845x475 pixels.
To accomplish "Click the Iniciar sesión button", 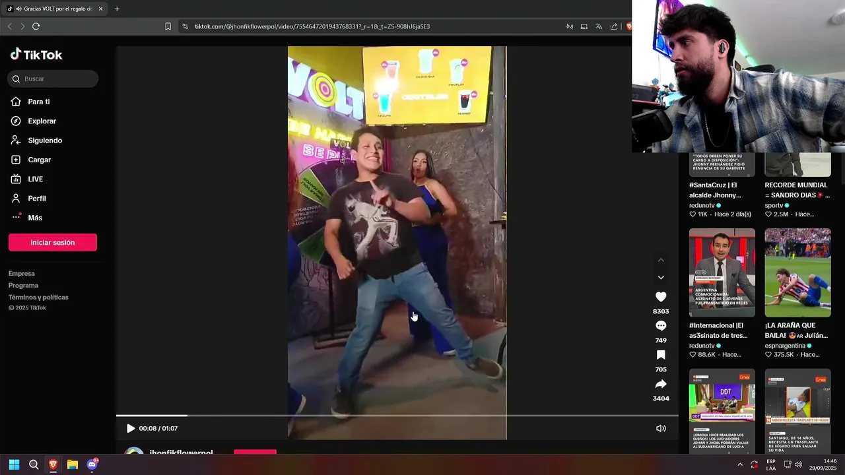I will click(53, 242).
